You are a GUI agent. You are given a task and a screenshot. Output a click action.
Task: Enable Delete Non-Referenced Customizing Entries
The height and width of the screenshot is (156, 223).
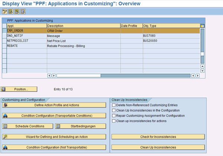(114, 105)
